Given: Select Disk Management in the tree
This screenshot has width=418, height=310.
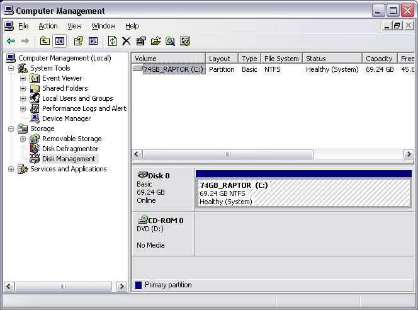Looking at the screenshot, I should [x=69, y=159].
